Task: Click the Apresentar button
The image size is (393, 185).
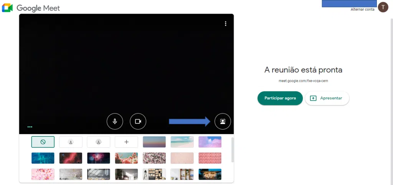Action: [x=327, y=98]
